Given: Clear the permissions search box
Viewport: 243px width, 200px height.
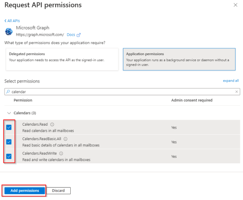Looking at the screenshot, I should tap(237, 92).
